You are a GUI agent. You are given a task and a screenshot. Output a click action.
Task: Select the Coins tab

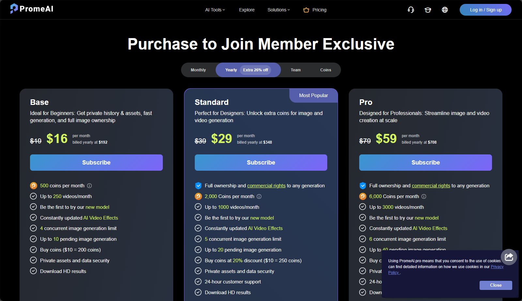(326, 70)
